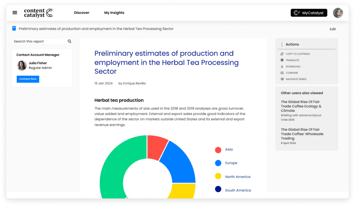Click the Translate globe icon
The height and width of the screenshot is (206, 355).
click(282, 60)
